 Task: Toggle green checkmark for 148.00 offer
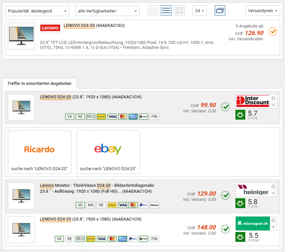pos(225,229)
